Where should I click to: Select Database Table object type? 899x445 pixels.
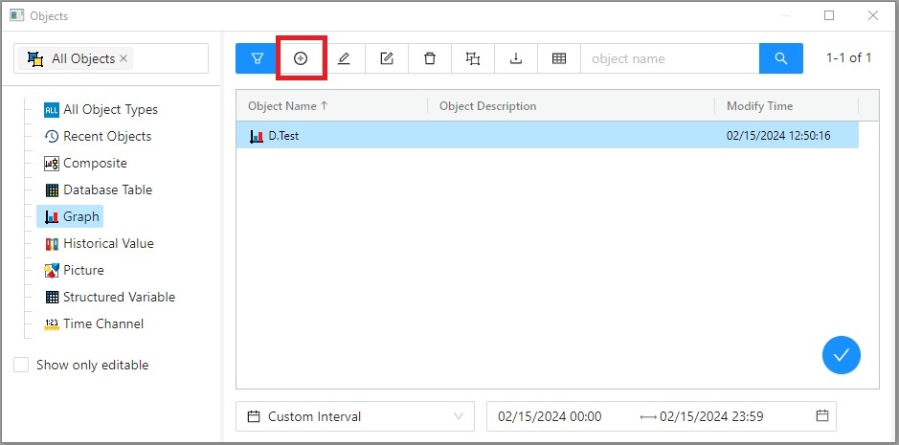107,189
